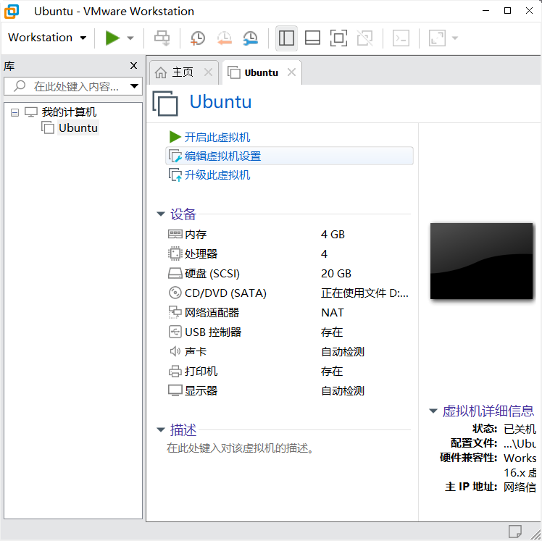This screenshot has width=542, height=541.
Task: Close the Ubuntu tab
Action: point(292,72)
